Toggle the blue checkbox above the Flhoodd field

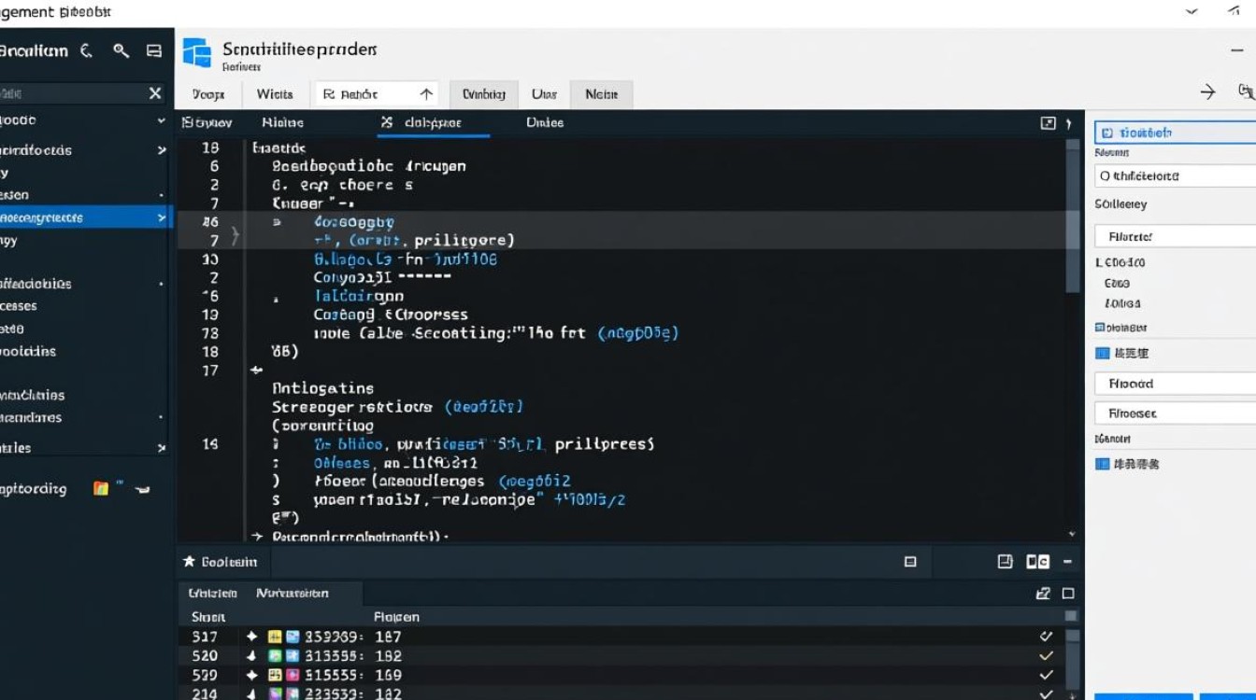point(1102,354)
